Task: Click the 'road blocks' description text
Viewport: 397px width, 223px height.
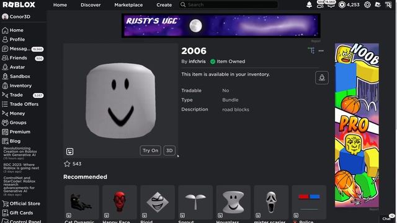Action: [236, 110]
